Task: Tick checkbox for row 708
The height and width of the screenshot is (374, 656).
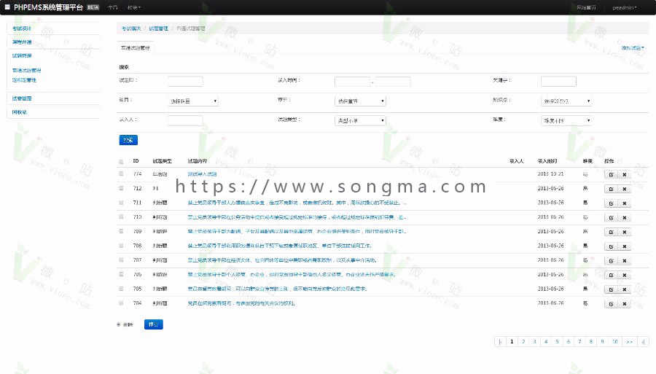Action: pos(121,246)
